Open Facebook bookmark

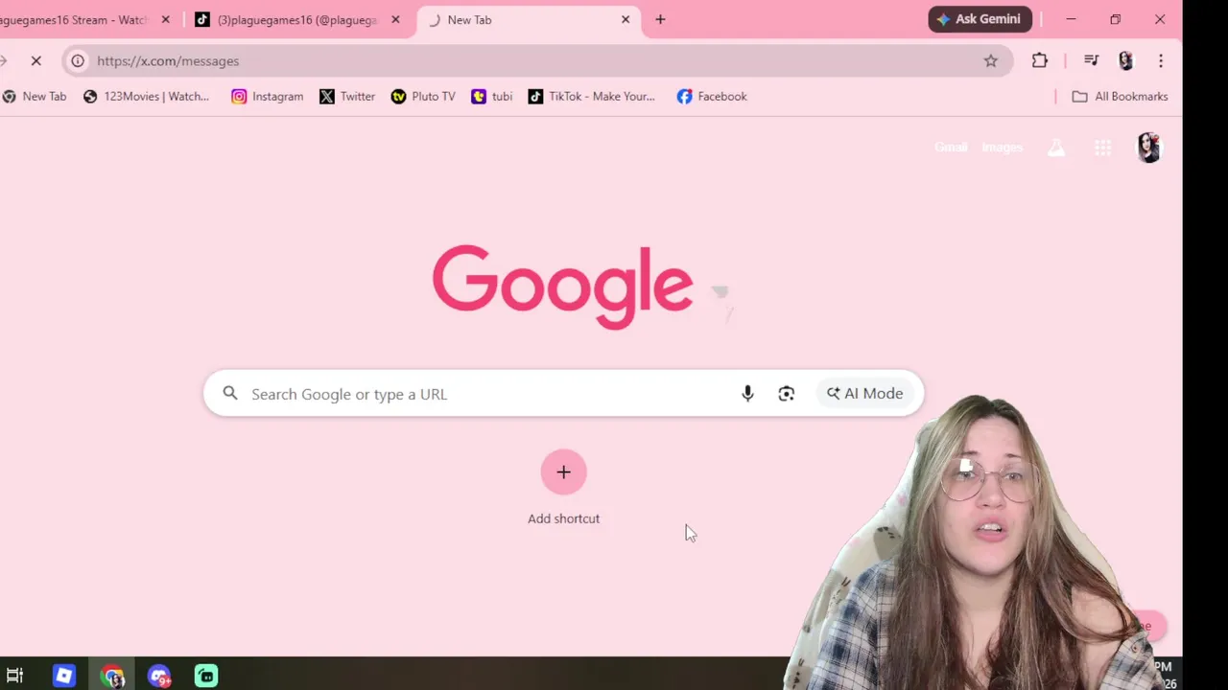click(712, 96)
